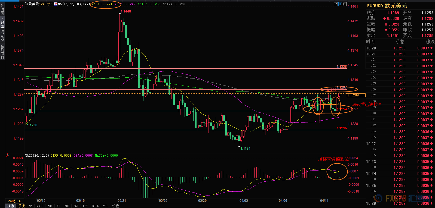Click the small red dot icon beside MACD panel
Image resolution: width=435 pixels, height=208 pixels.
[x=8, y=156]
